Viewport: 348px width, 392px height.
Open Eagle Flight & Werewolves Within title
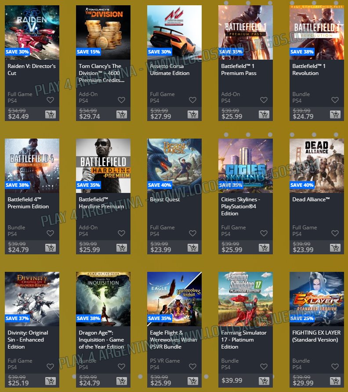pyautogui.click(x=174, y=339)
